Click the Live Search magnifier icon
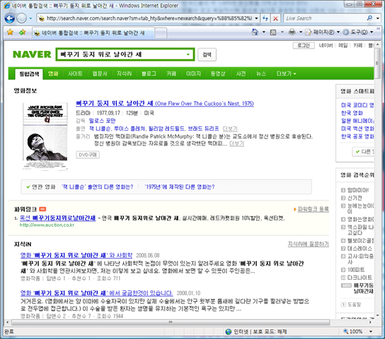 [x=369, y=18]
